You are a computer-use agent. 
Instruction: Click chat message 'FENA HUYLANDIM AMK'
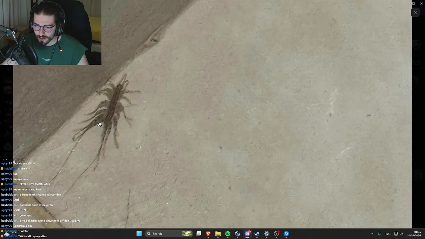(x=35, y=184)
